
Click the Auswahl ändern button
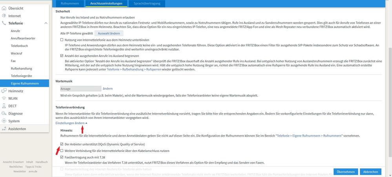109,33
